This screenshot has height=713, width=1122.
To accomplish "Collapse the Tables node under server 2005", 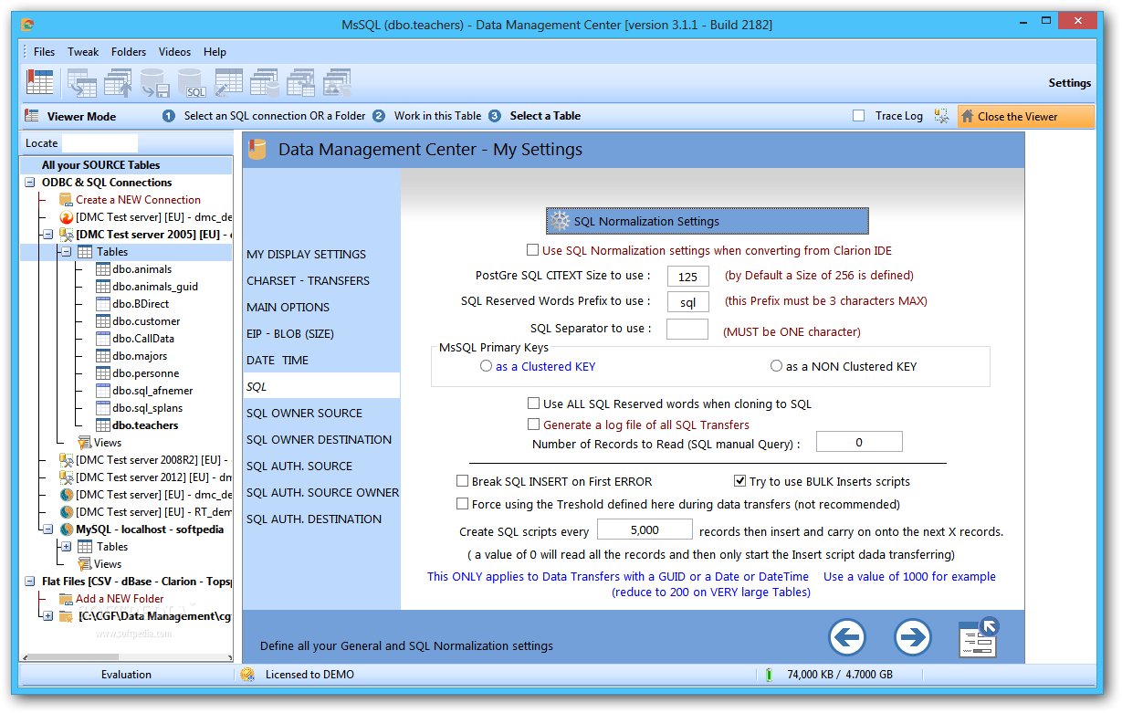I will (66, 252).
